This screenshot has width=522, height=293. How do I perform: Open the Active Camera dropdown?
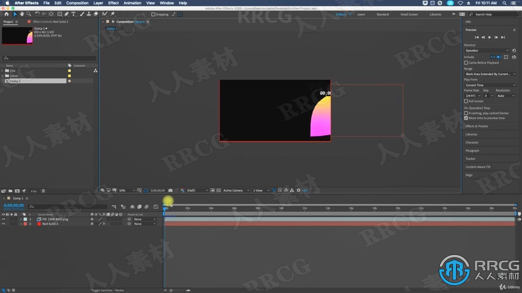[x=235, y=190]
